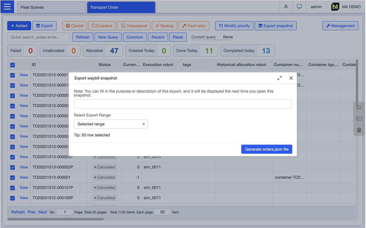The image size is (366, 228).
Task: Uncheck the select-all checkbox in the table header
Action: coord(12,65)
